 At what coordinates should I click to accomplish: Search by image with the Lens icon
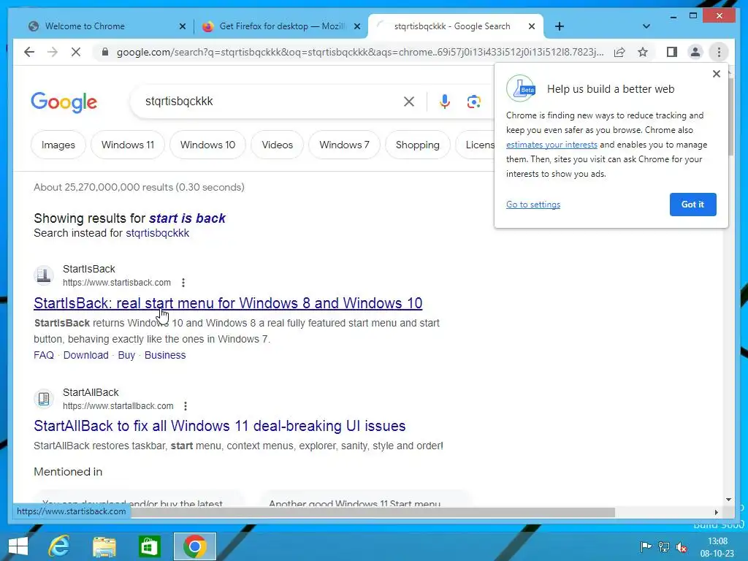point(473,101)
